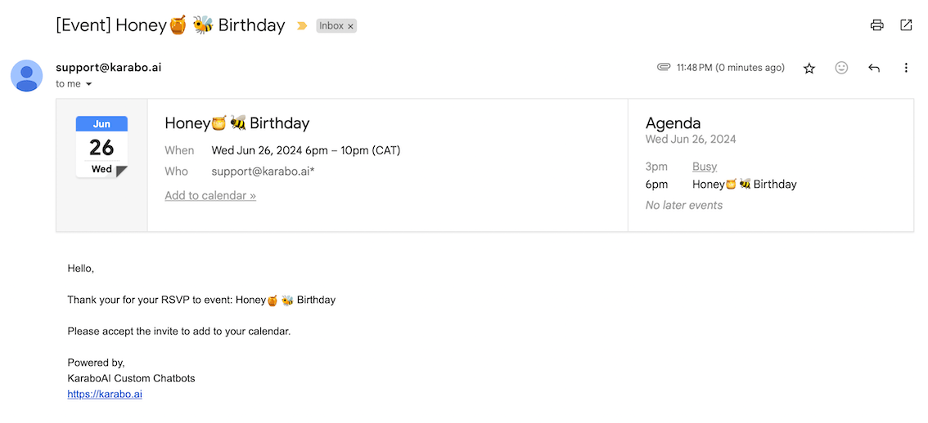The image size is (928, 423).
Task: Click the Jun 26 calendar date icon
Action: coord(101,147)
